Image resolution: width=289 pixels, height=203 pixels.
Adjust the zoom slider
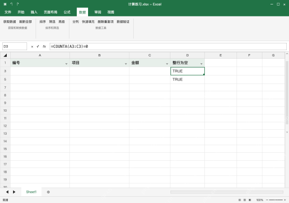click(x=276, y=200)
